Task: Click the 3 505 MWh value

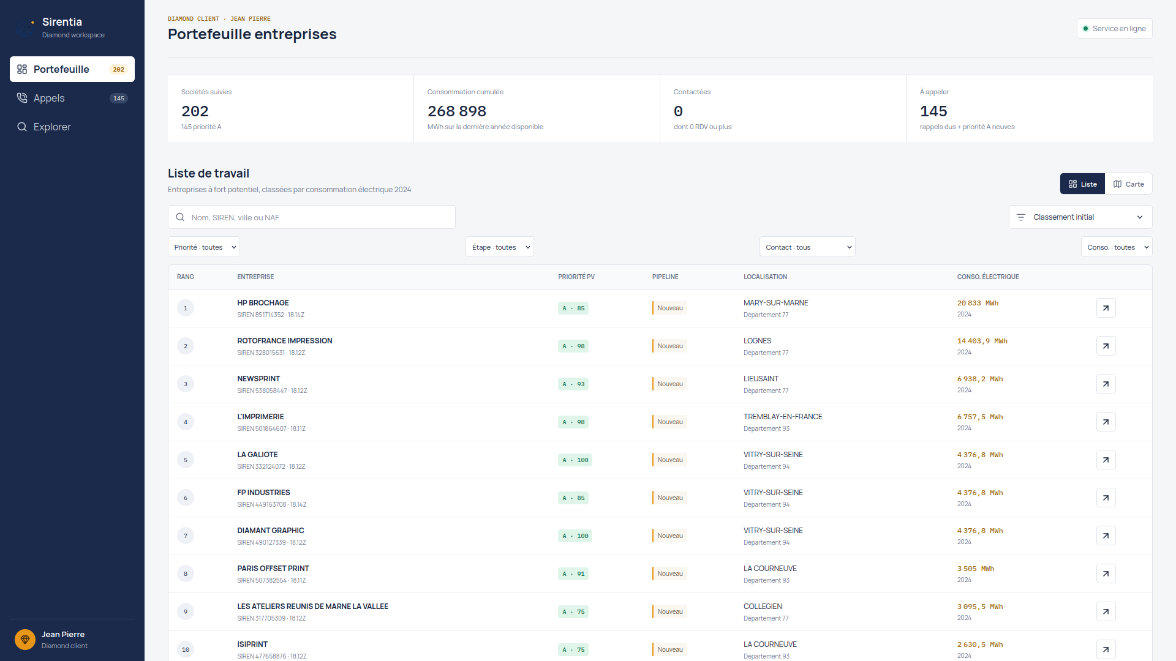Action: (x=976, y=569)
